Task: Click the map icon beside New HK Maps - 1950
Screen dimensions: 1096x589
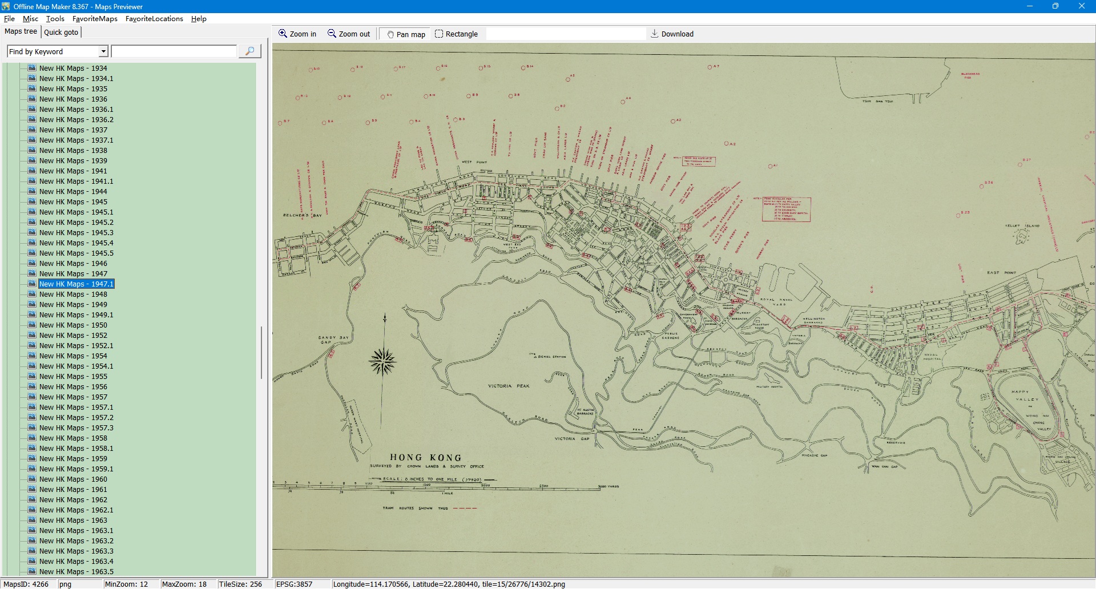Action: tap(32, 325)
